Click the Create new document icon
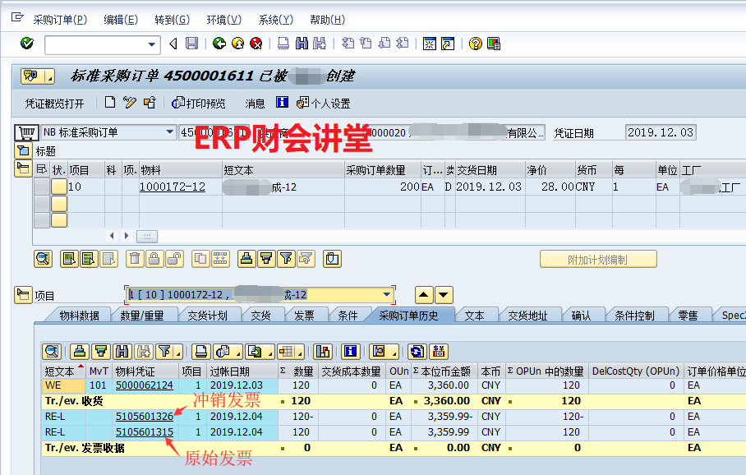Viewport: 746px width, 475px height. tap(110, 103)
